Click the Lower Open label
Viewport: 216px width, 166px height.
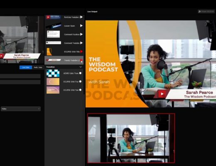[69, 26]
